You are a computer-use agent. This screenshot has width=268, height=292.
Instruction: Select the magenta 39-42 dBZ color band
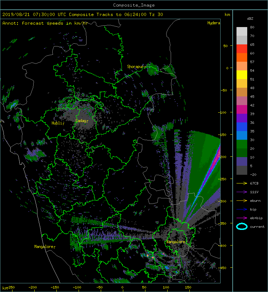point(242,110)
